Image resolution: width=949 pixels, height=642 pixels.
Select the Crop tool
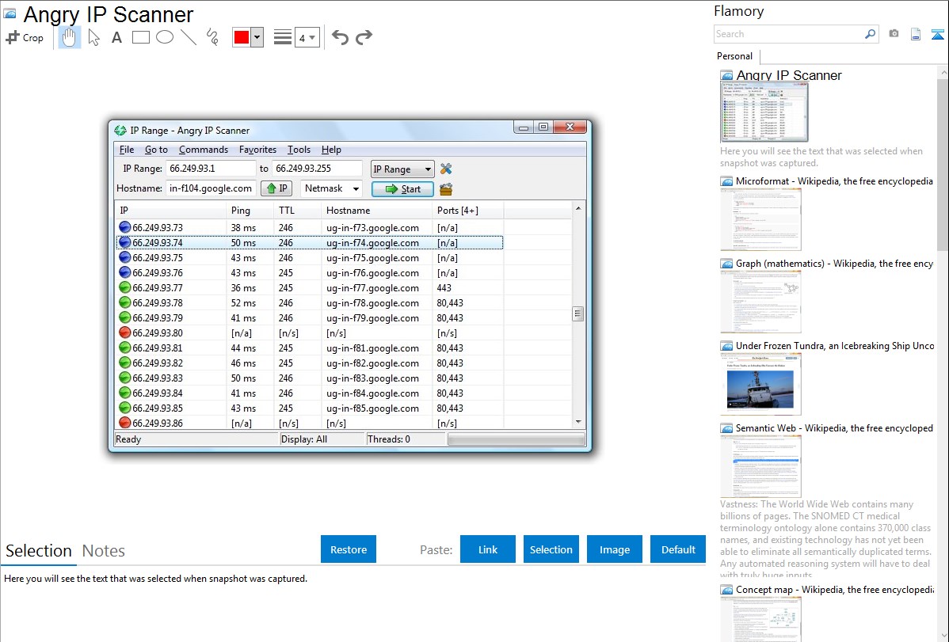(25, 37)
